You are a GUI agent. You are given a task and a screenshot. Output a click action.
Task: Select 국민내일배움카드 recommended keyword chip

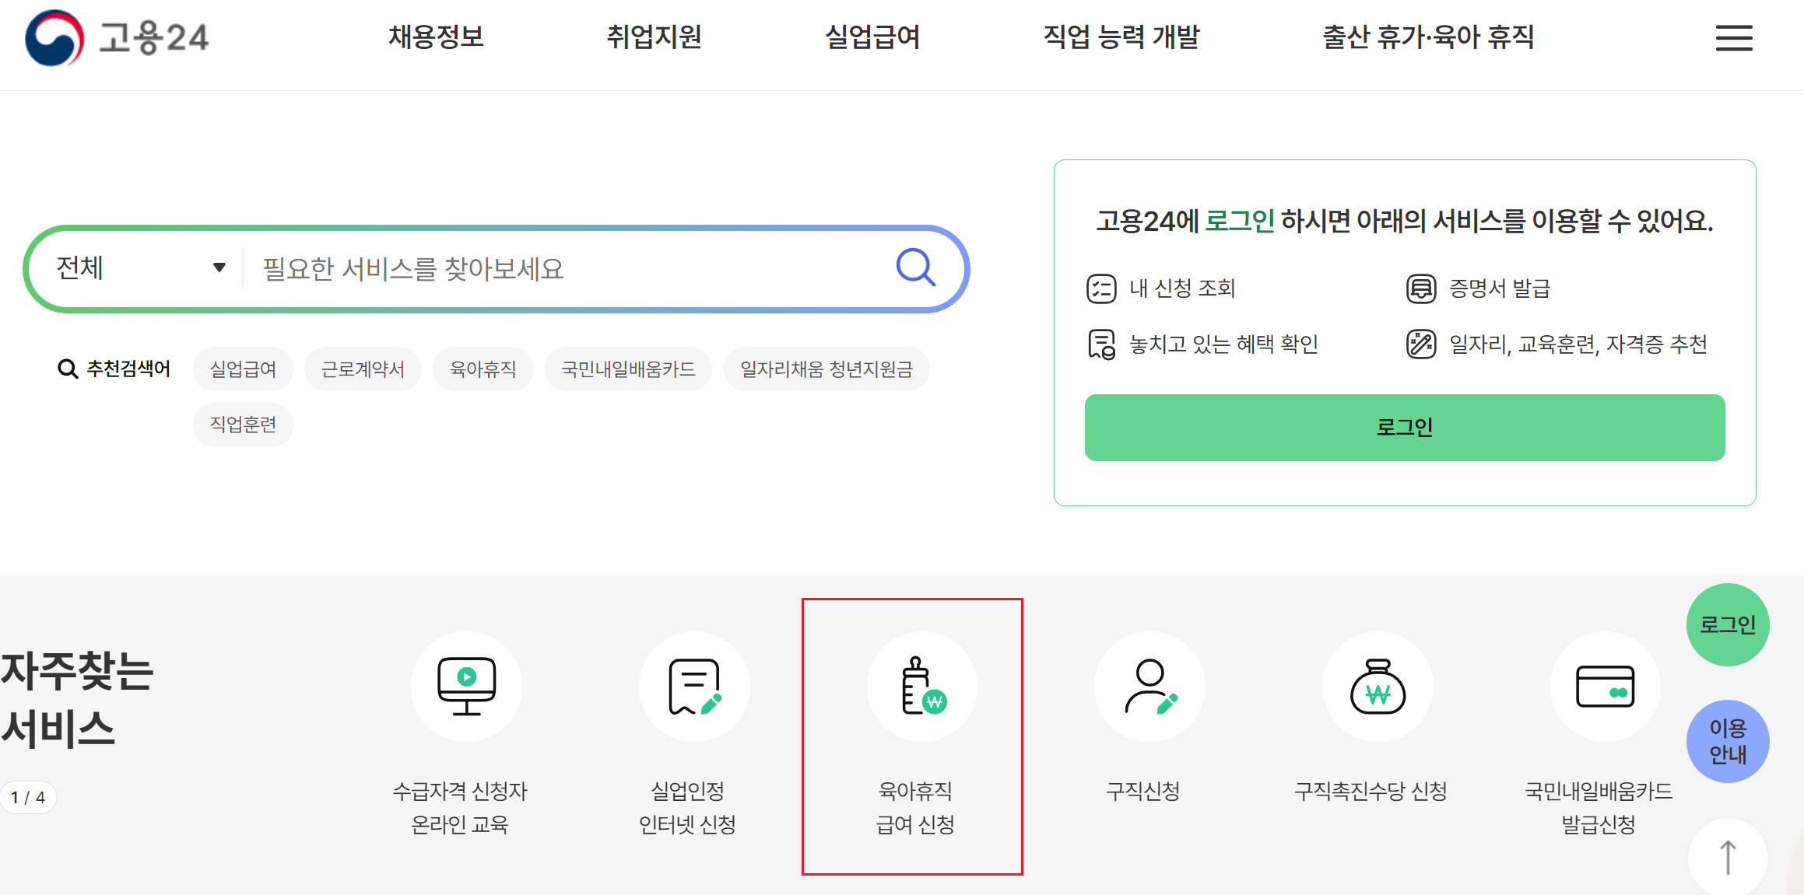tap(628, 369)
